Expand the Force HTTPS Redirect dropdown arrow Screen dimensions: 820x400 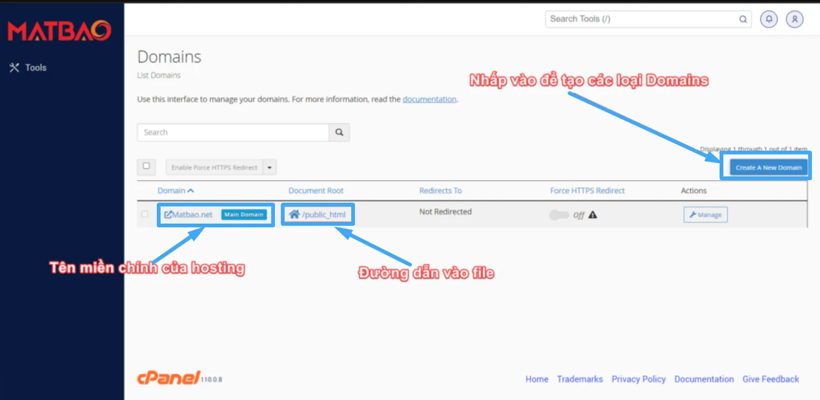pos(270,167)
